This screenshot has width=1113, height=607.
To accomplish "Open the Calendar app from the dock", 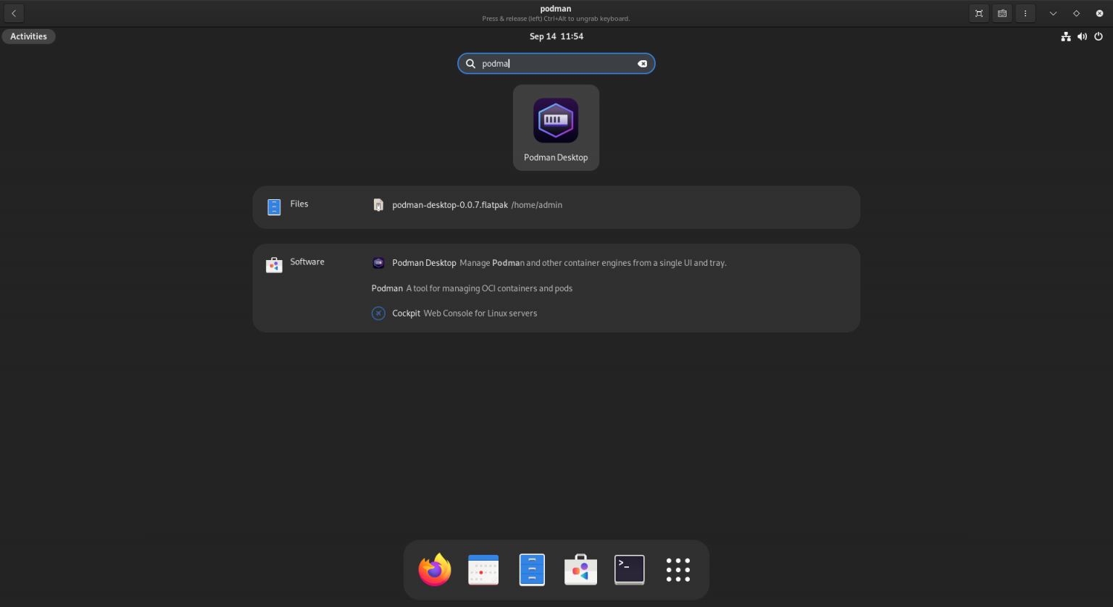I will tap(483, 570).
